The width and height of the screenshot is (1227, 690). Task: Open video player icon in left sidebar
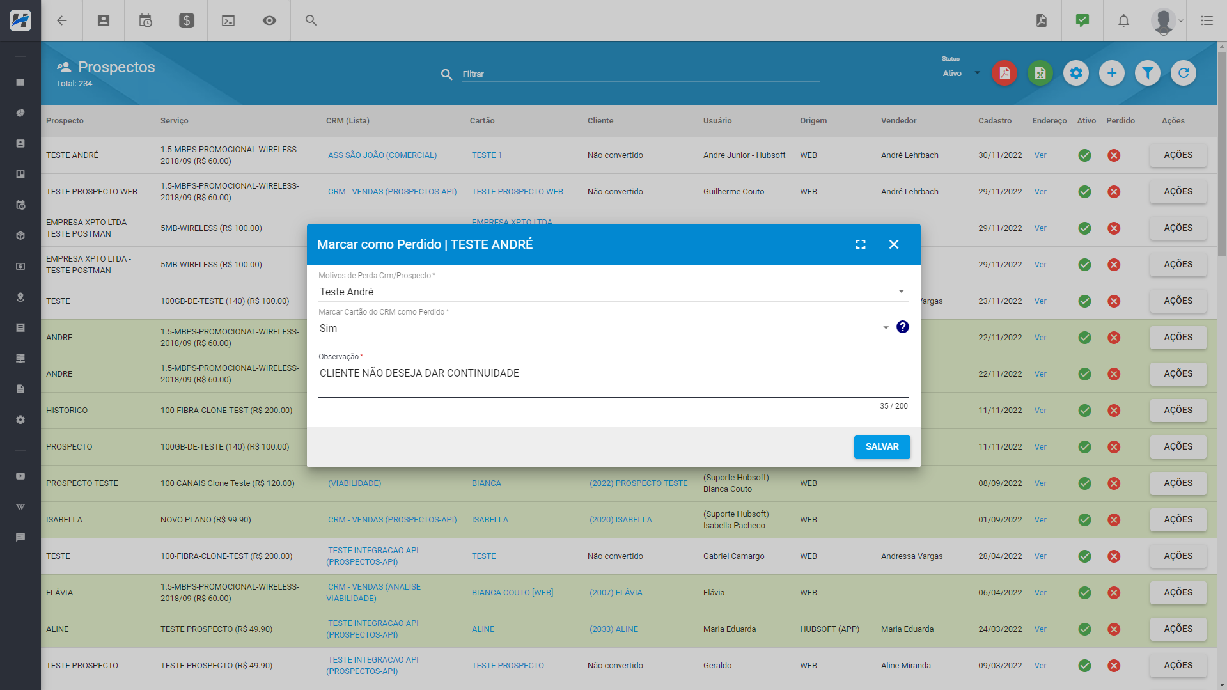[x=20, y=476]
